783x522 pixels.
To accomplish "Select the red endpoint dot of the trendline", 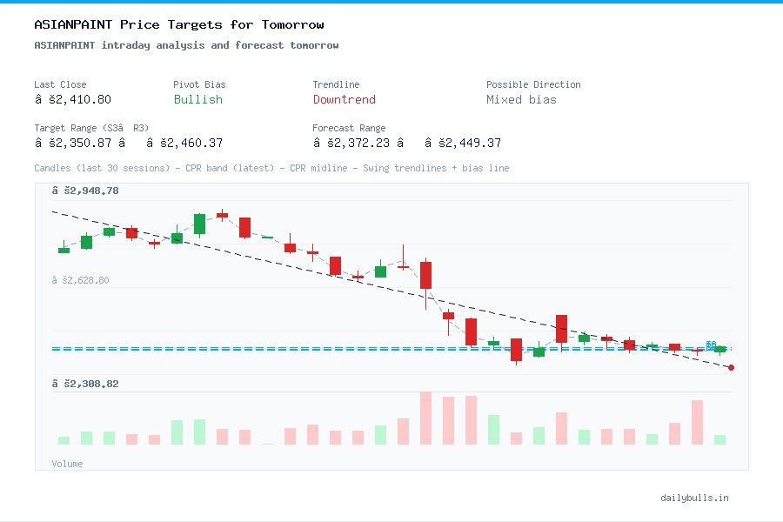I will pos(731,367).
